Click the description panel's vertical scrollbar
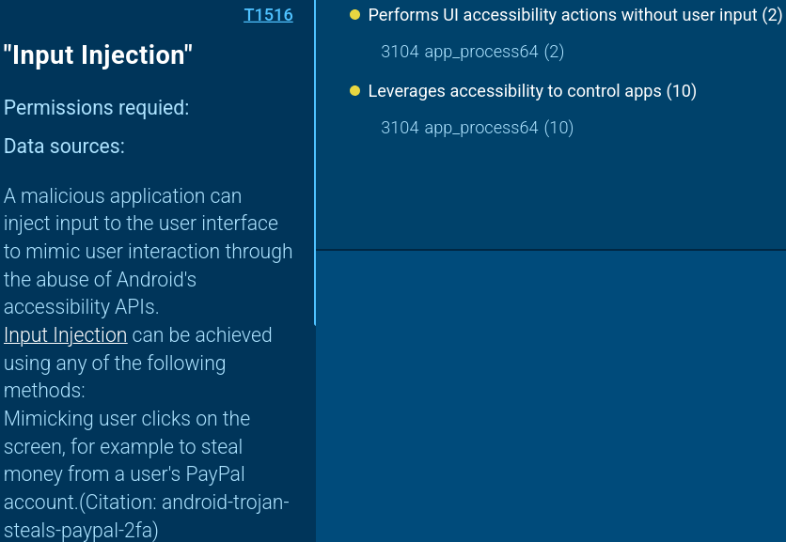Viewport: 786px width, 542px height. (314, 162)
